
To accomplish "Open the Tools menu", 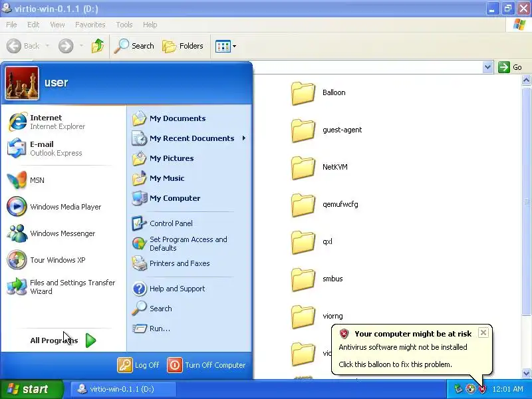I will 124,25.
